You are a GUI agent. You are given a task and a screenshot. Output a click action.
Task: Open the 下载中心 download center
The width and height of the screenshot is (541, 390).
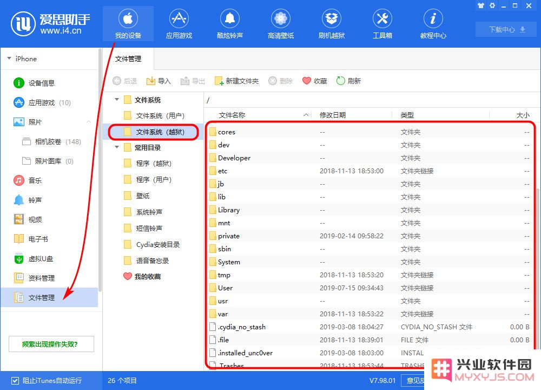[507, 29]
